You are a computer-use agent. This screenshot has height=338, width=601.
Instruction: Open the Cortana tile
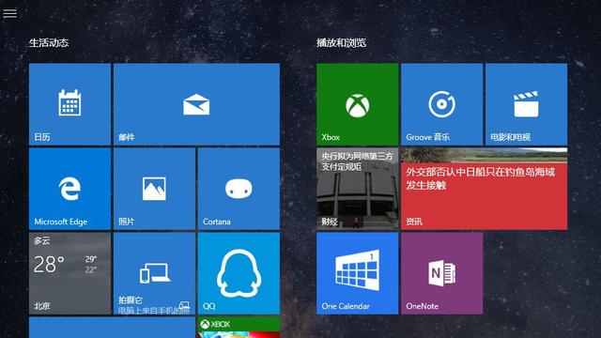pos(239,189)
